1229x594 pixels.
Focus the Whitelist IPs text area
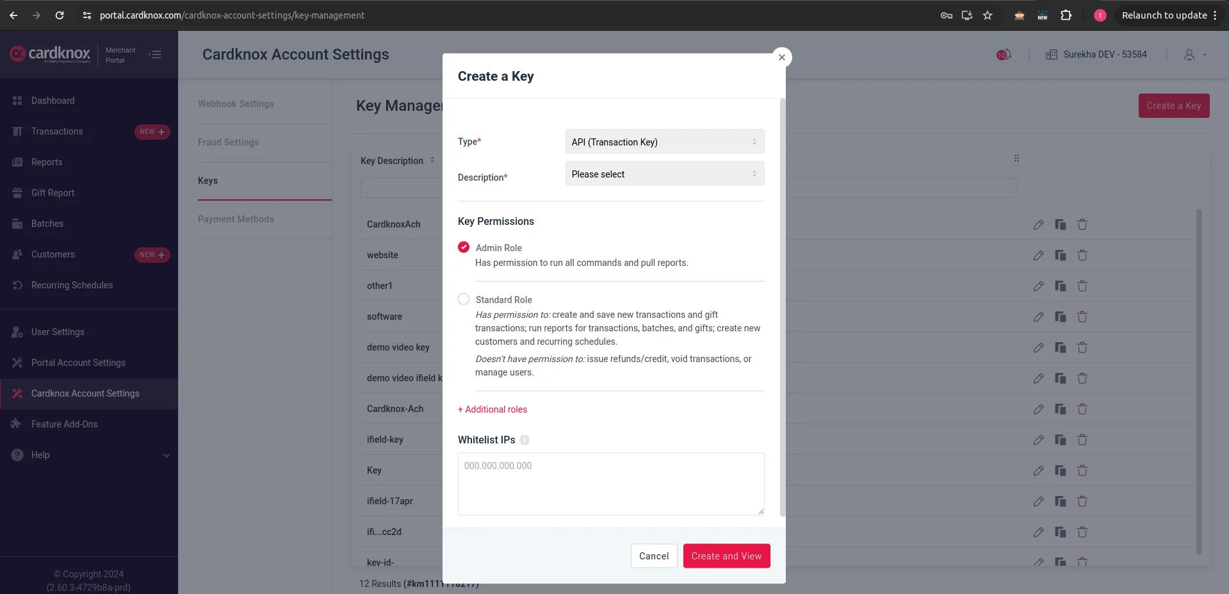tap(611, 484)
